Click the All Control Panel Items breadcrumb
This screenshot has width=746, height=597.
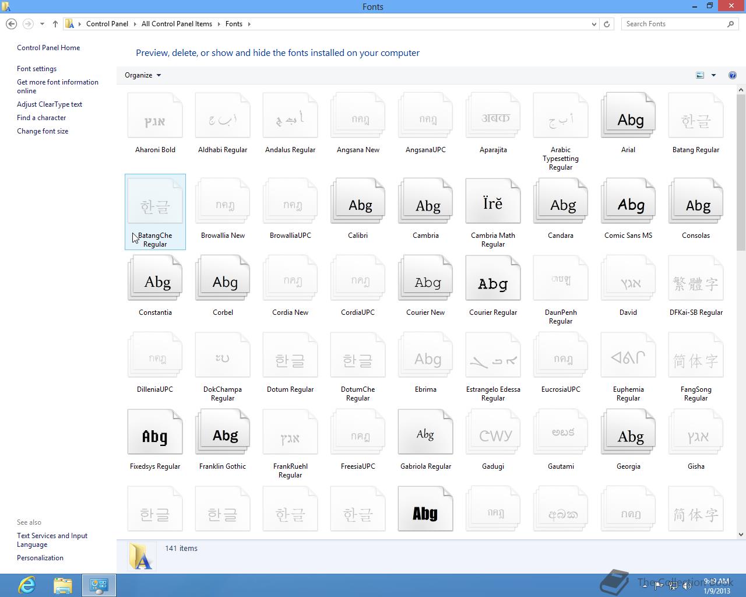click(177, 24)
